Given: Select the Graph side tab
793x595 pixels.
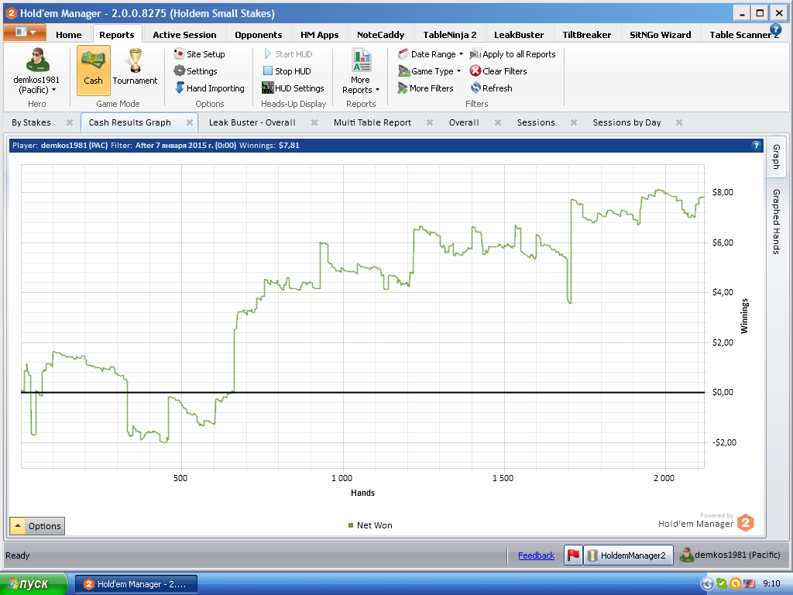Looking at the screenshot, I should pyautogui.click(x=776, y=156).
